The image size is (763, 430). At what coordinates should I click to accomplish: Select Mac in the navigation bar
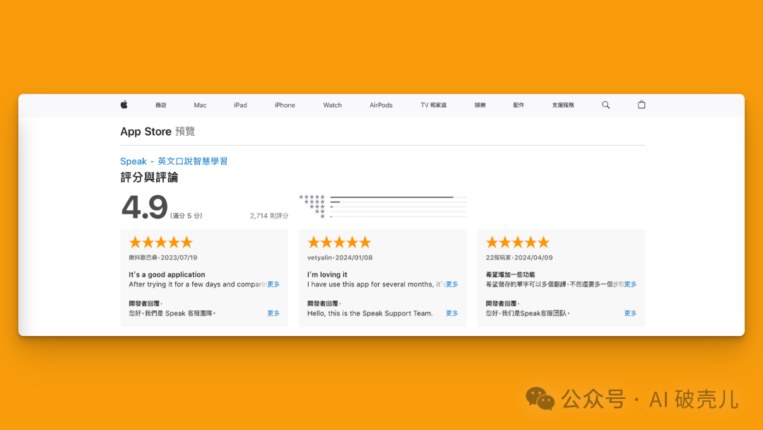pyautogui.click(x=201, y=105)
